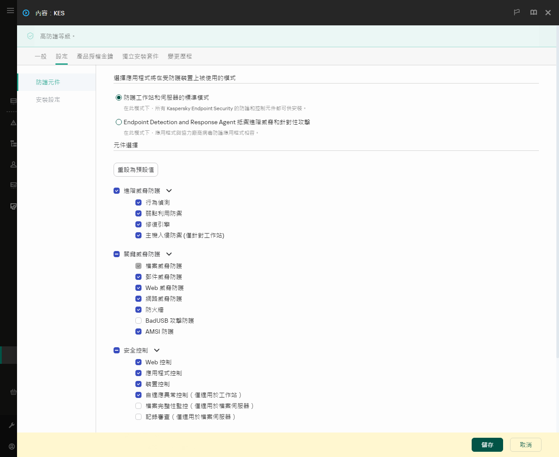Collapse the 進階威脅防護 section
This screenshot has height=457, width=559.
click(x=169, y=190)
